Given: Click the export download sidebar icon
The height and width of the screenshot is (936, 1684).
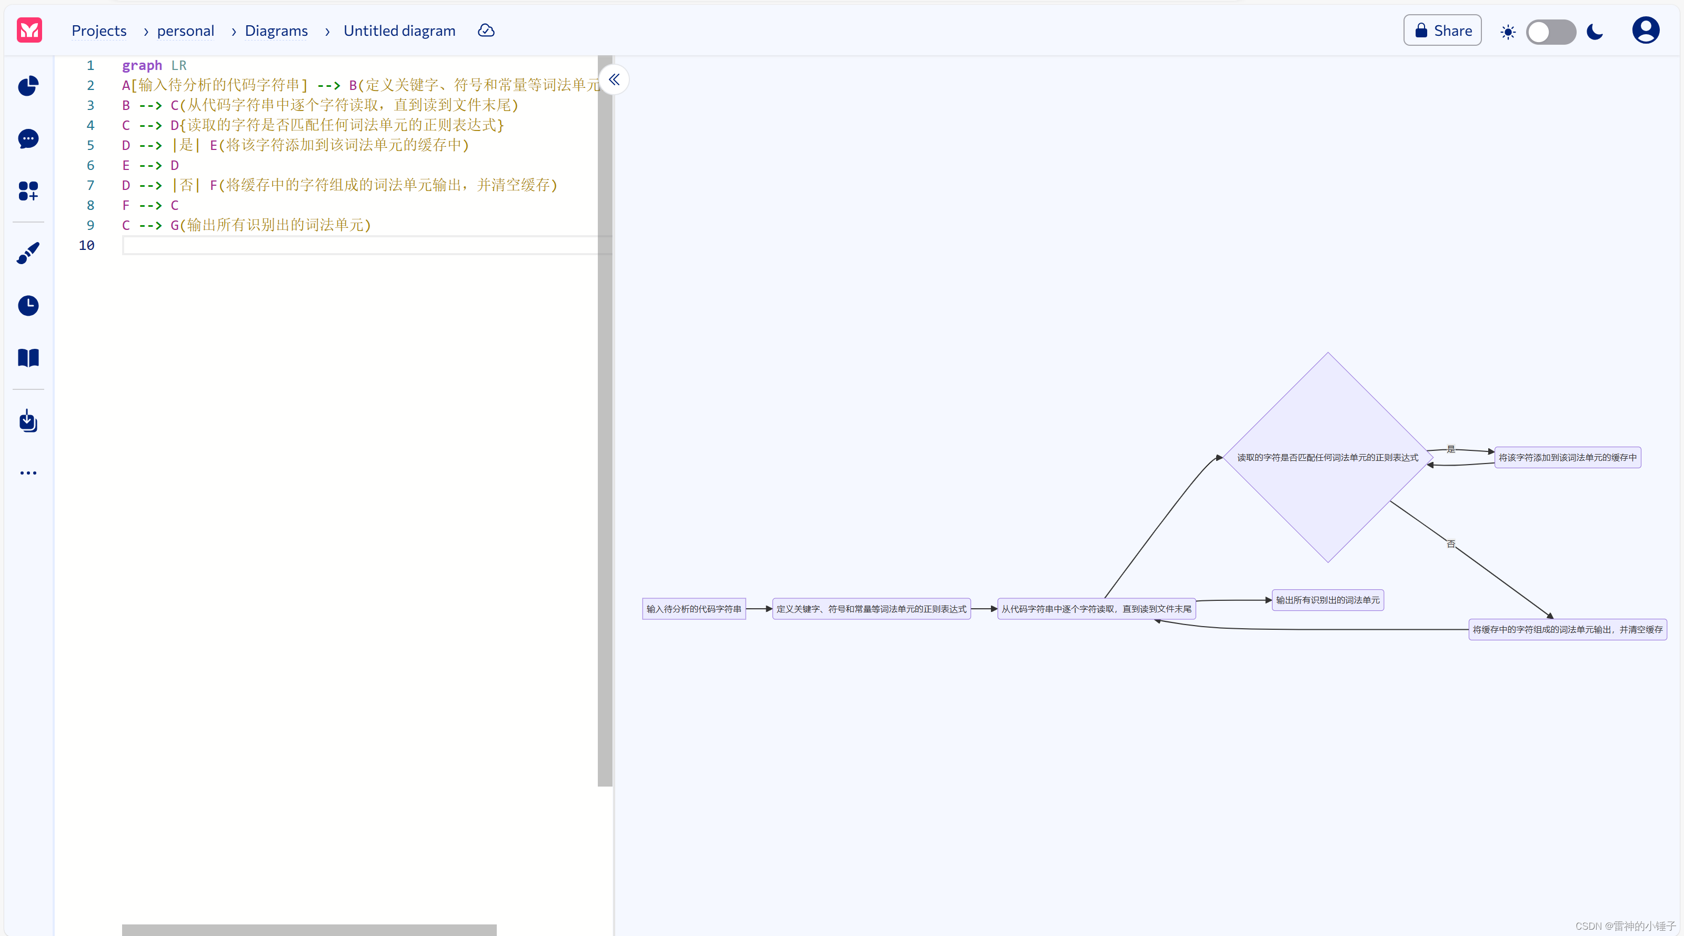Looking at the screenshot, I should pyautogui.click(x=28, y=421).
